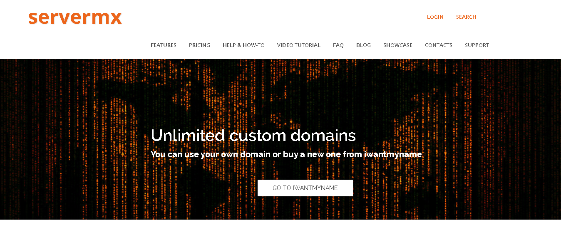The height and width of the screenshot is (235, 561).
Task: Open the PRICING page
Action: pos(199,45)
